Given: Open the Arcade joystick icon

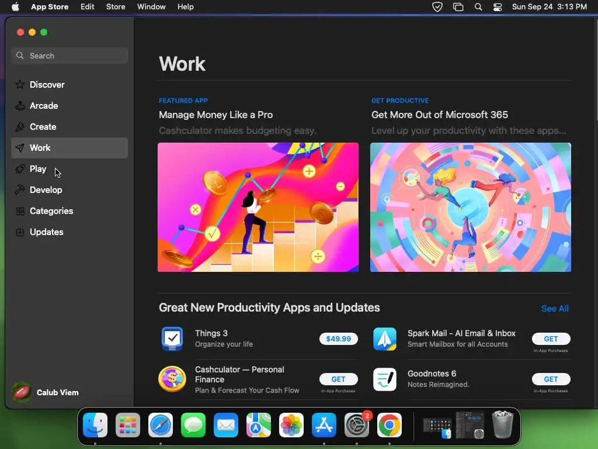Looking at the screenshot, I should point(20,105).
